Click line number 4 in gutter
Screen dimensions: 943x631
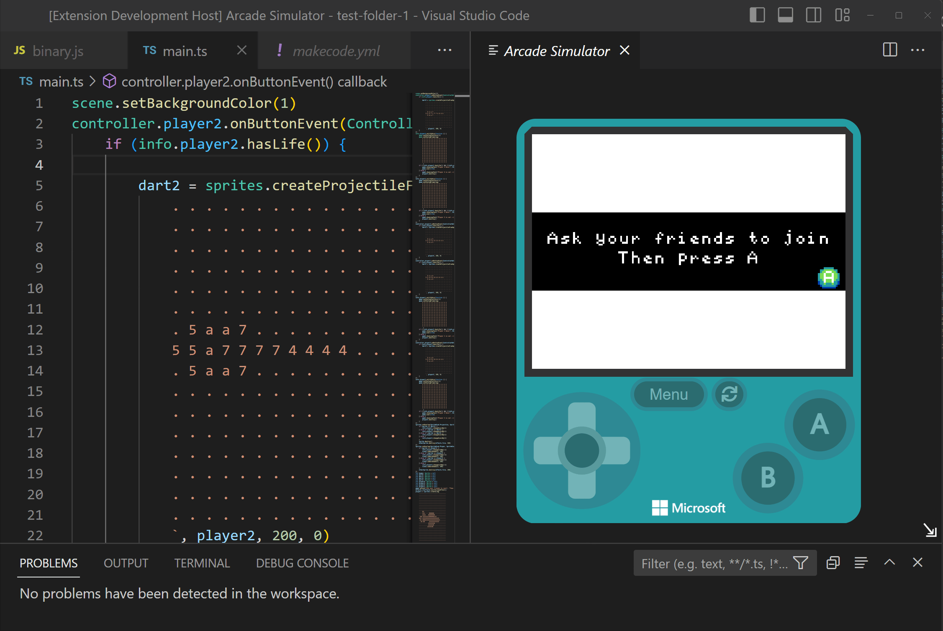[39, 165]
